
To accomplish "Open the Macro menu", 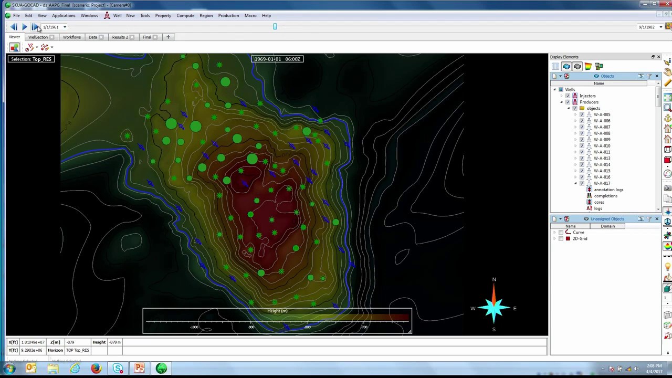I will (250, 16).
